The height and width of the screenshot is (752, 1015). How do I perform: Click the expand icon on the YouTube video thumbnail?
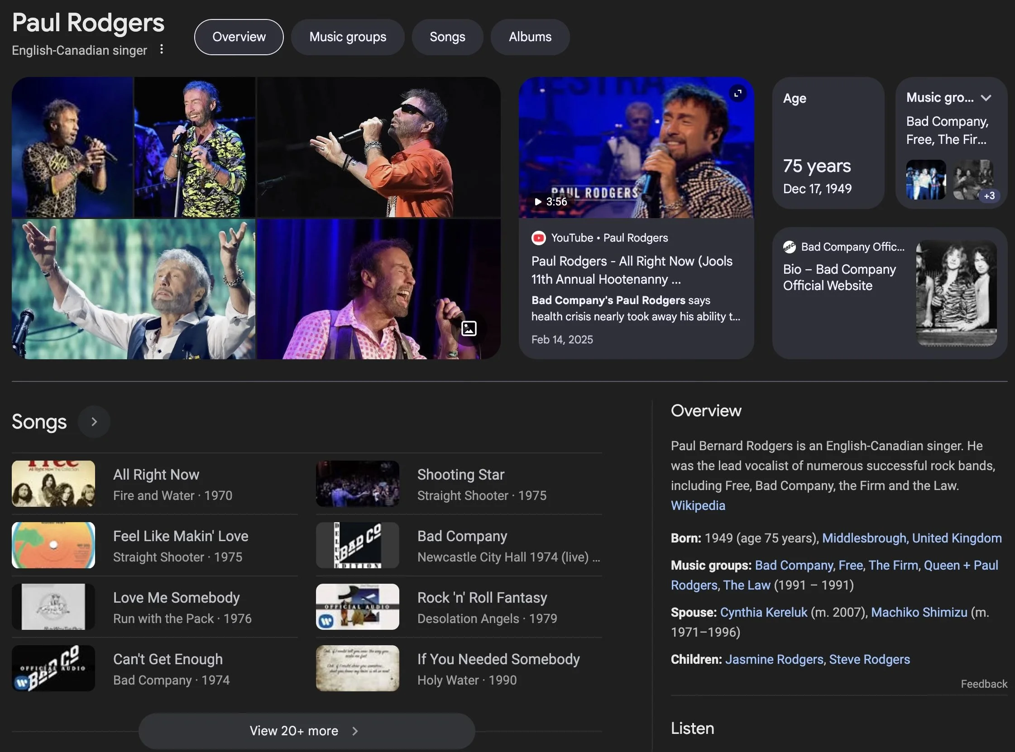(737, 93)
